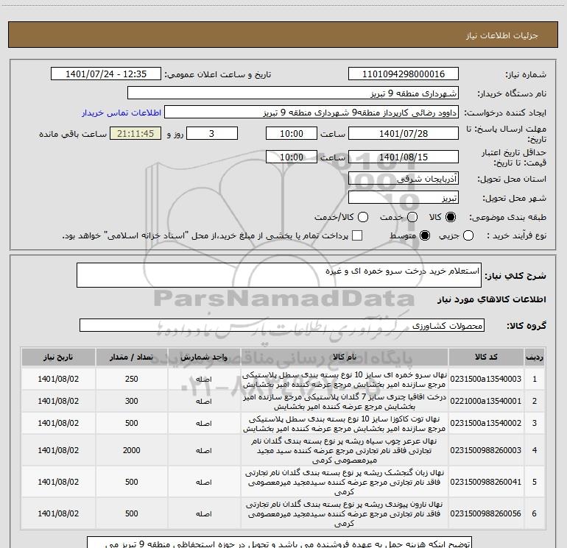Select item code 0221000a13540001
Screen dimensions: 567x548
(486, 401)
